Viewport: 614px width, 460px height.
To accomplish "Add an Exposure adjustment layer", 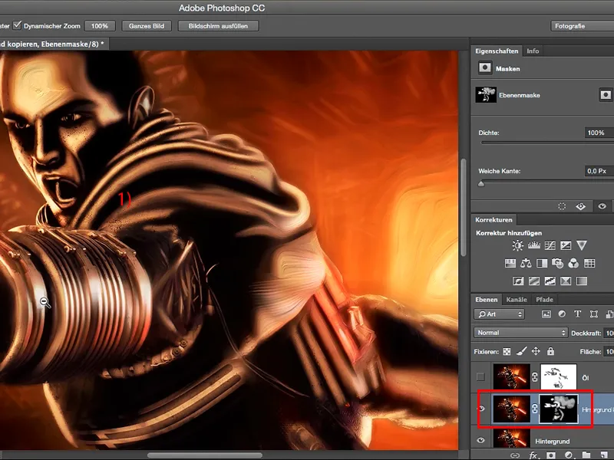I will [566, 245].
